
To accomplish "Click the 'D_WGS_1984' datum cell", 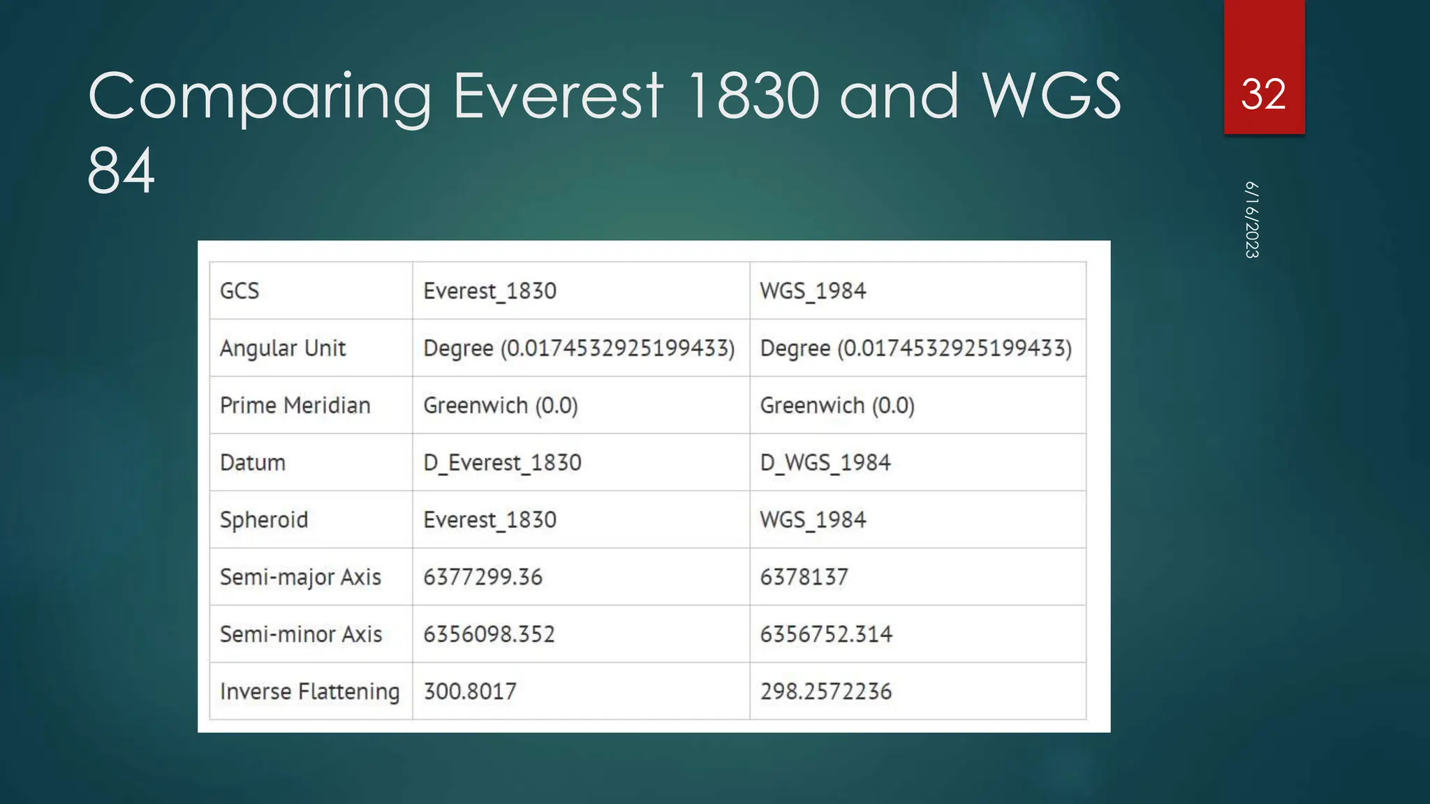I will [x=917, y=463].
